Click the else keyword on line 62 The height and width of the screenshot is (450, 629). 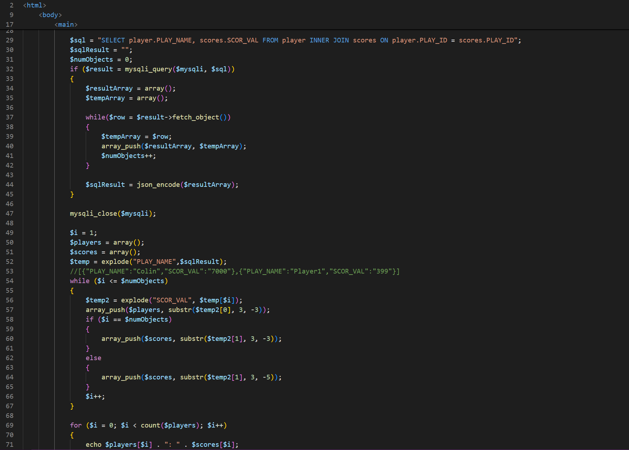coord(94,358)
